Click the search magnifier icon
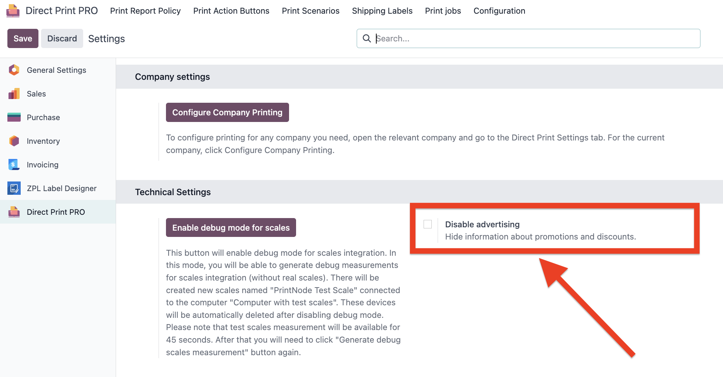 367,38
